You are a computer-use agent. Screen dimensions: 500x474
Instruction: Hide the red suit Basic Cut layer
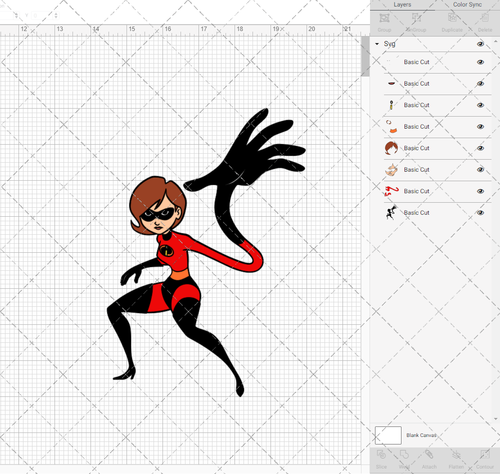pos(480,191)
